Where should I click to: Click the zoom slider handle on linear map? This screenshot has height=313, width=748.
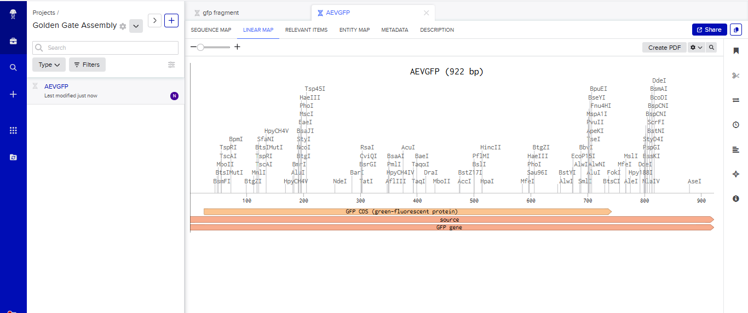pos(200,47)
